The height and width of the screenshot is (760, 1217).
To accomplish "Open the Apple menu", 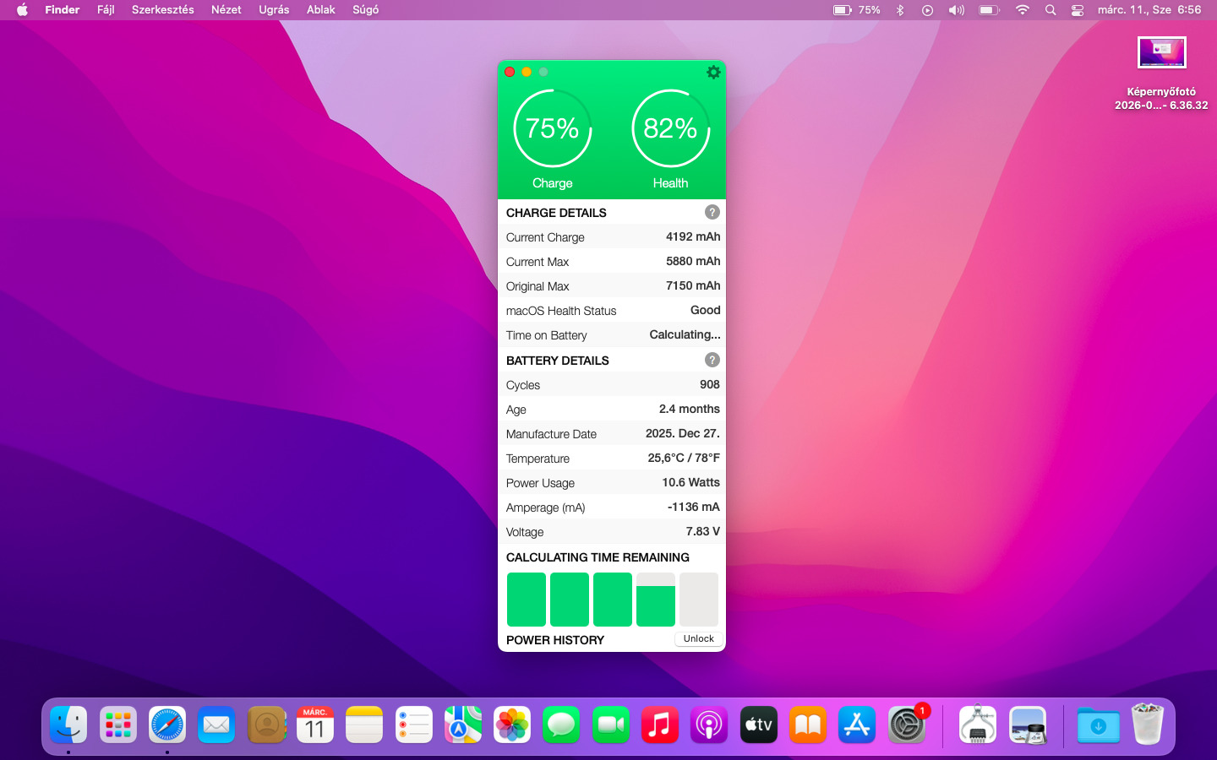I will pyautogui.click(x=23, y=10).
